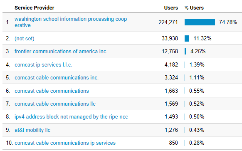Open comcast cable communications llc link

(x=55, y=104)
